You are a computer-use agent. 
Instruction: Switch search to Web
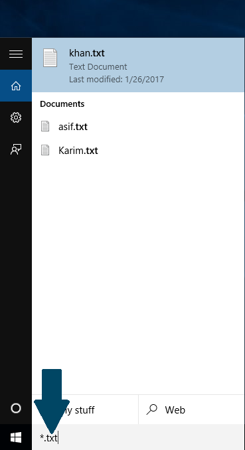pos(192,410)
